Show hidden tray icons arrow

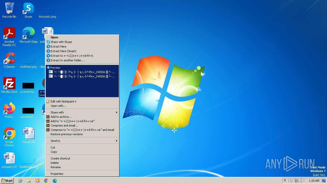pyautogui.click(x=285, y=181)
